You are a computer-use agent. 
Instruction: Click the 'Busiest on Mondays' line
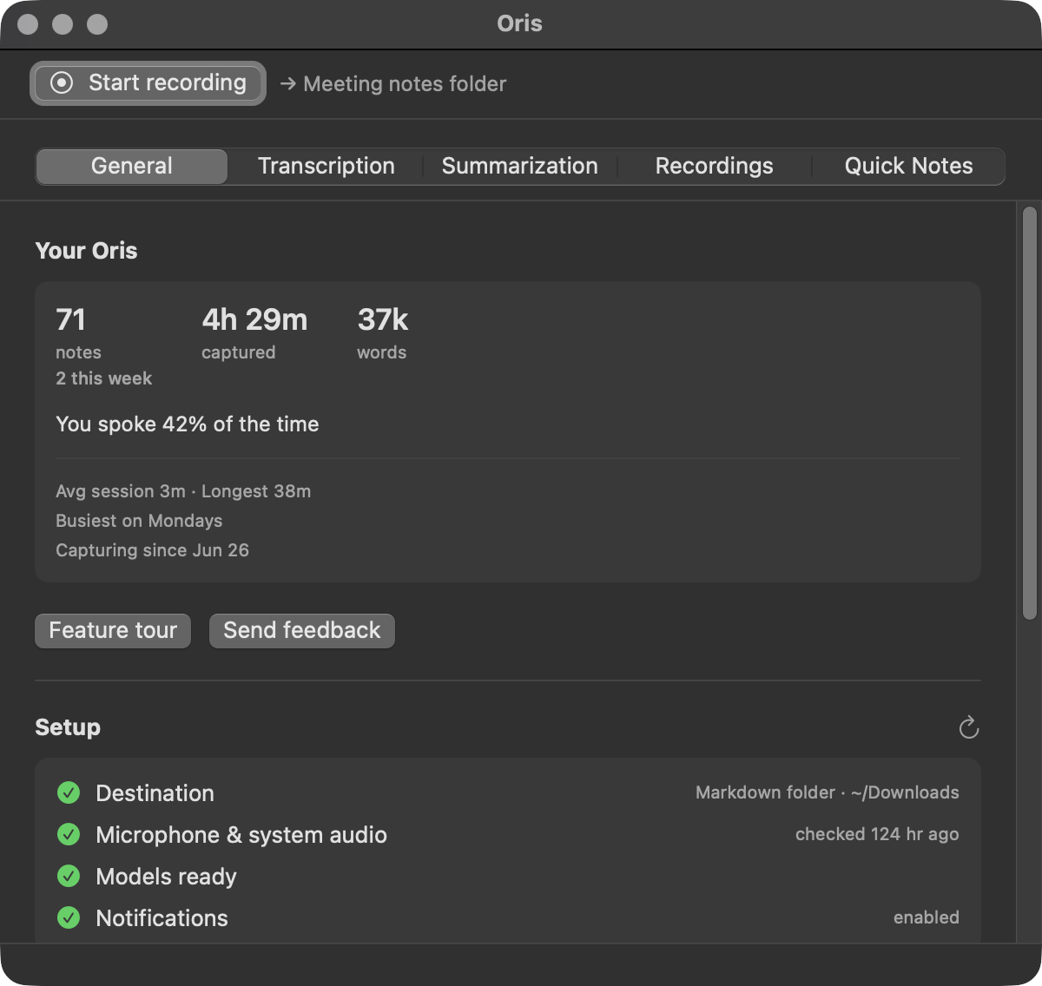(x=139, y=521)
